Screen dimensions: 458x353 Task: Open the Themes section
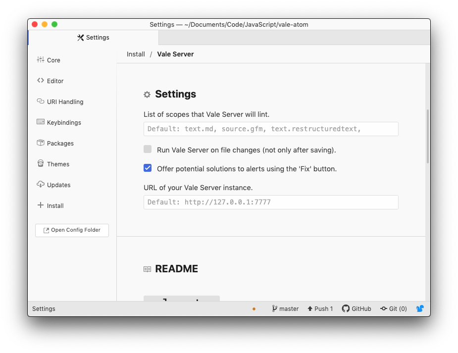53,164
